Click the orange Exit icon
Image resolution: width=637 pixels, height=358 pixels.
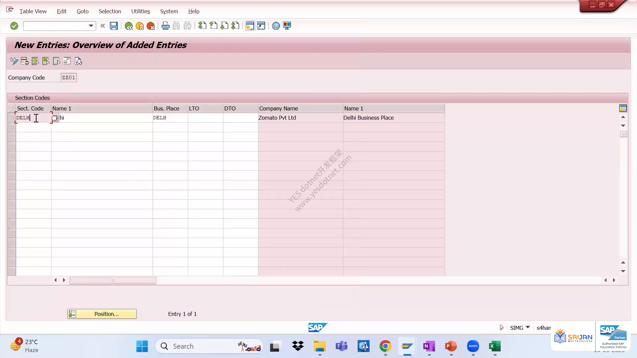140,26
